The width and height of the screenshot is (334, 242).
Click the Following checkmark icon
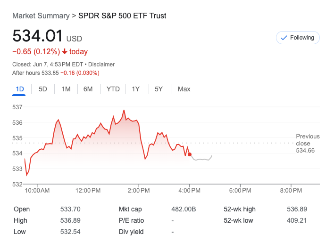[284, 38]
